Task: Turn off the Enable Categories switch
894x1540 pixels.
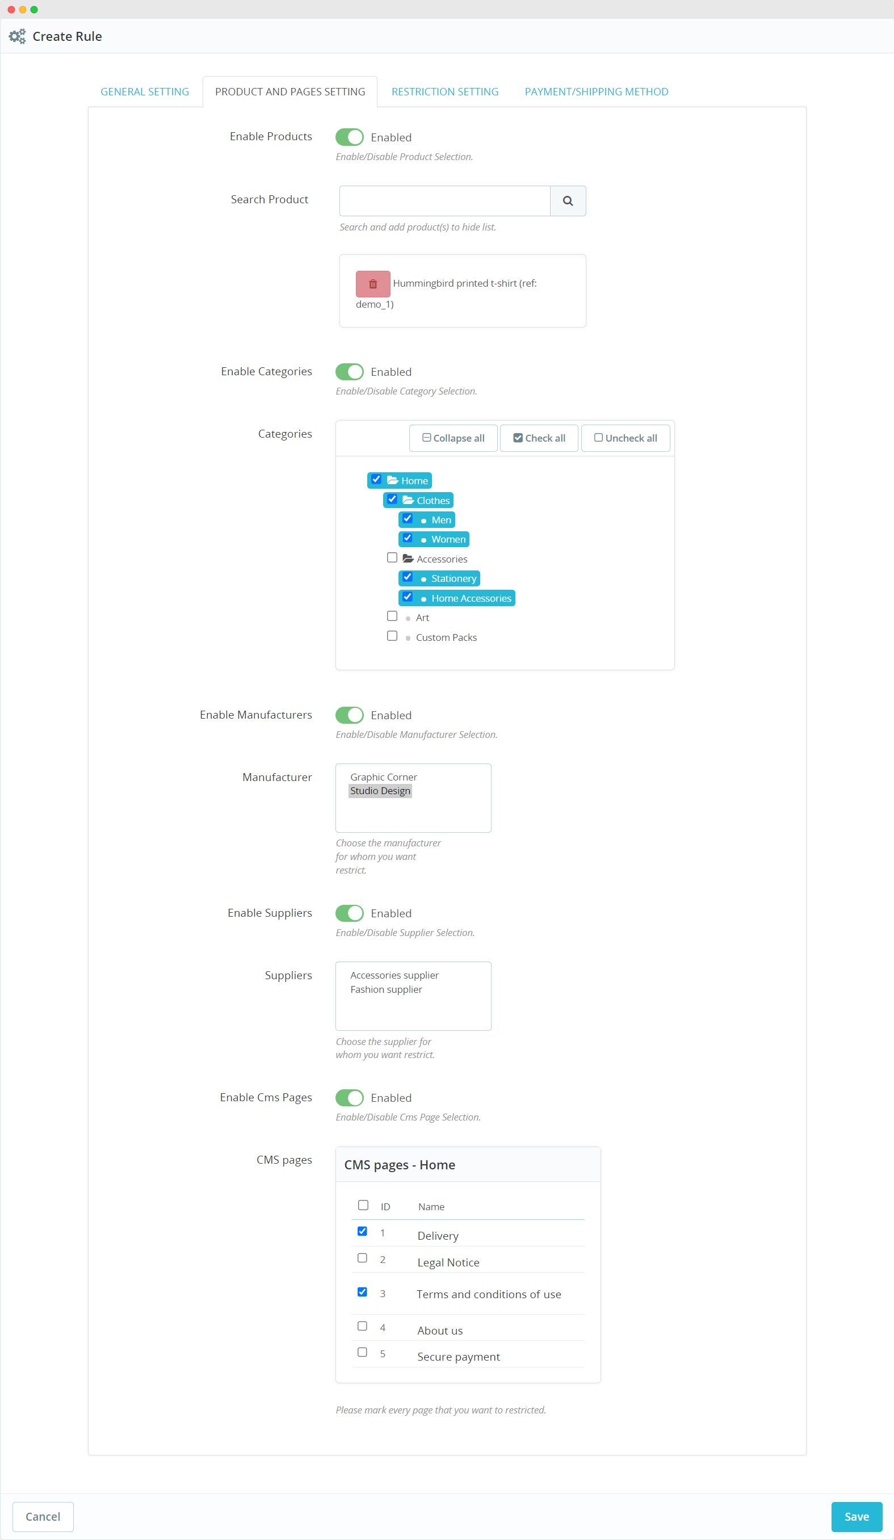Action: [350, 372]
